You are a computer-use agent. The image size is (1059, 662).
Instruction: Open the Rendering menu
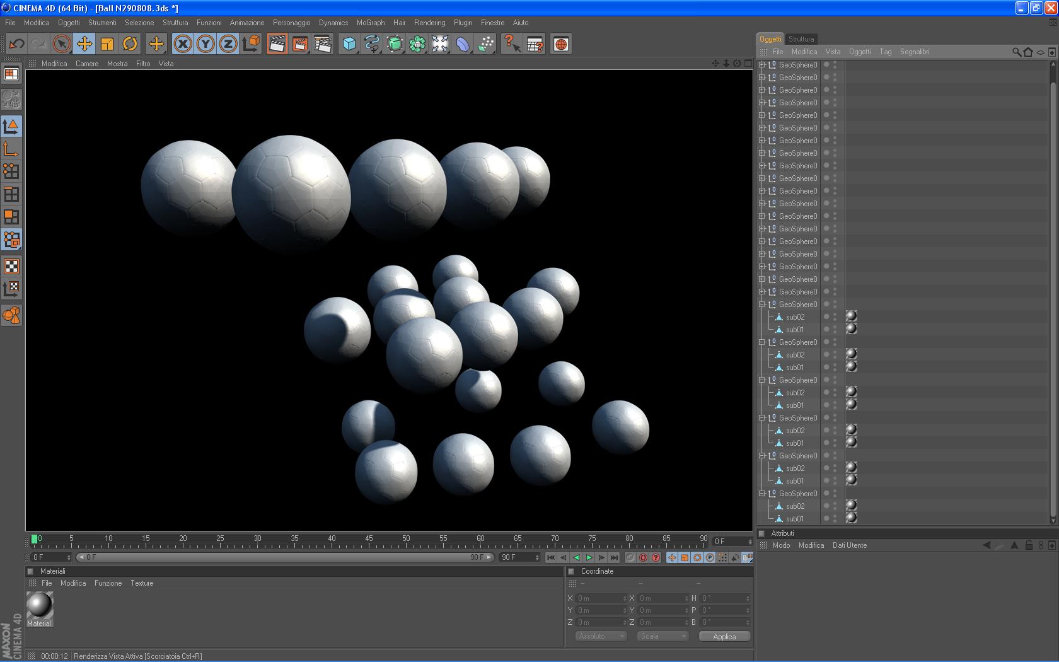tap(429, 23)
